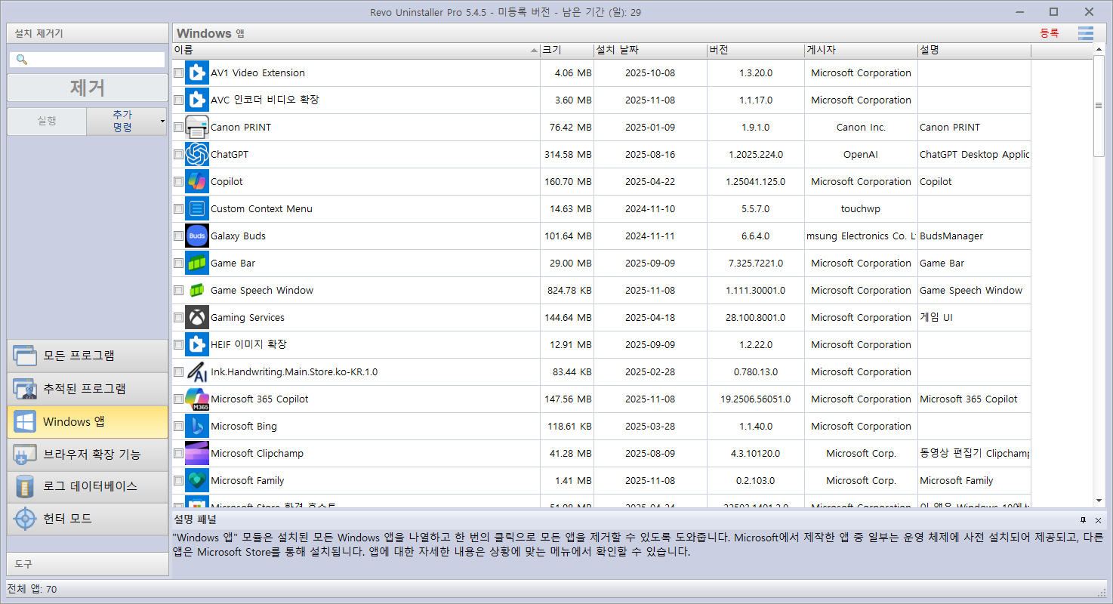Screen dimensions: 1113x604
Task: Switch to 추적된 프로그램 module
Action: pos(88,389)
